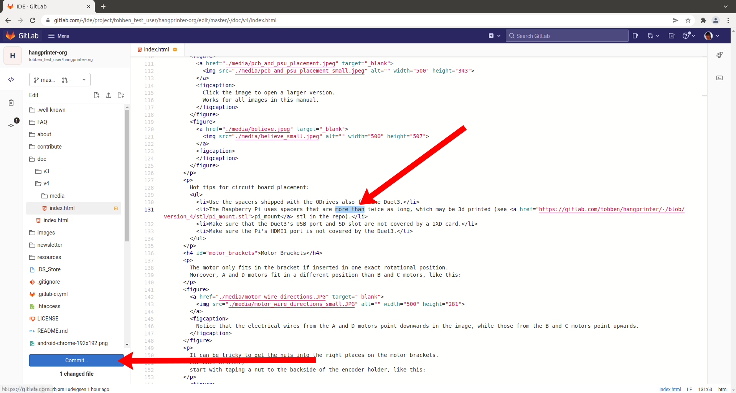Open the Issues icon in top bar
Image resolution: width=736 pixels, height=393 pixels.
(x=635, y=36)
